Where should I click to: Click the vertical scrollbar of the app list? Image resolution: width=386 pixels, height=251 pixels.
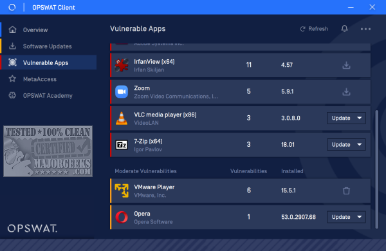click(x=376, y=169)
